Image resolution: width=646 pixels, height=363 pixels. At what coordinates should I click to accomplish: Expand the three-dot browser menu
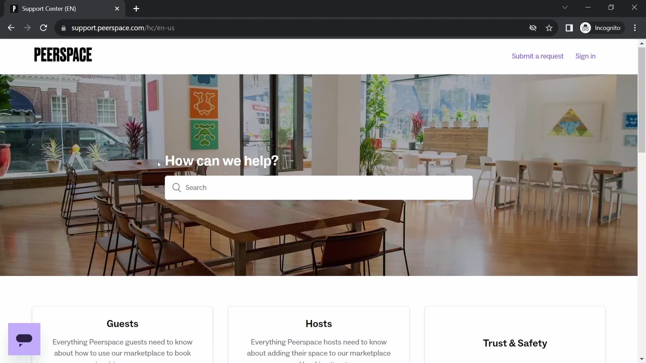(x=635, y=28)
